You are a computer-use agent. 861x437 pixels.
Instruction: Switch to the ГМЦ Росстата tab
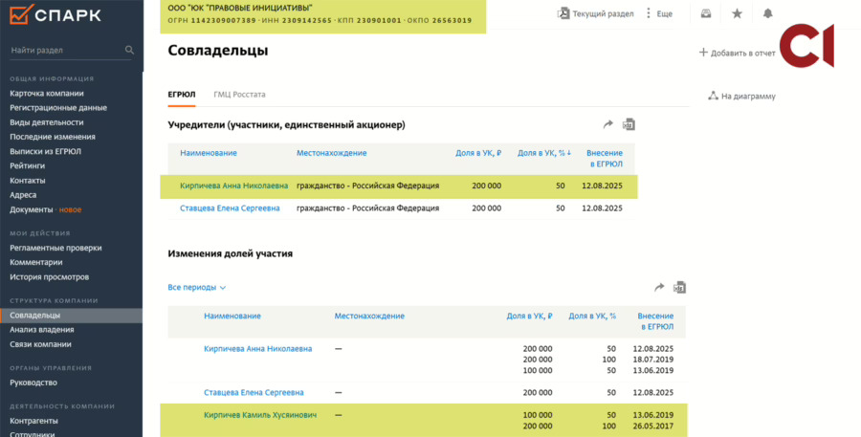coord(239,95)
